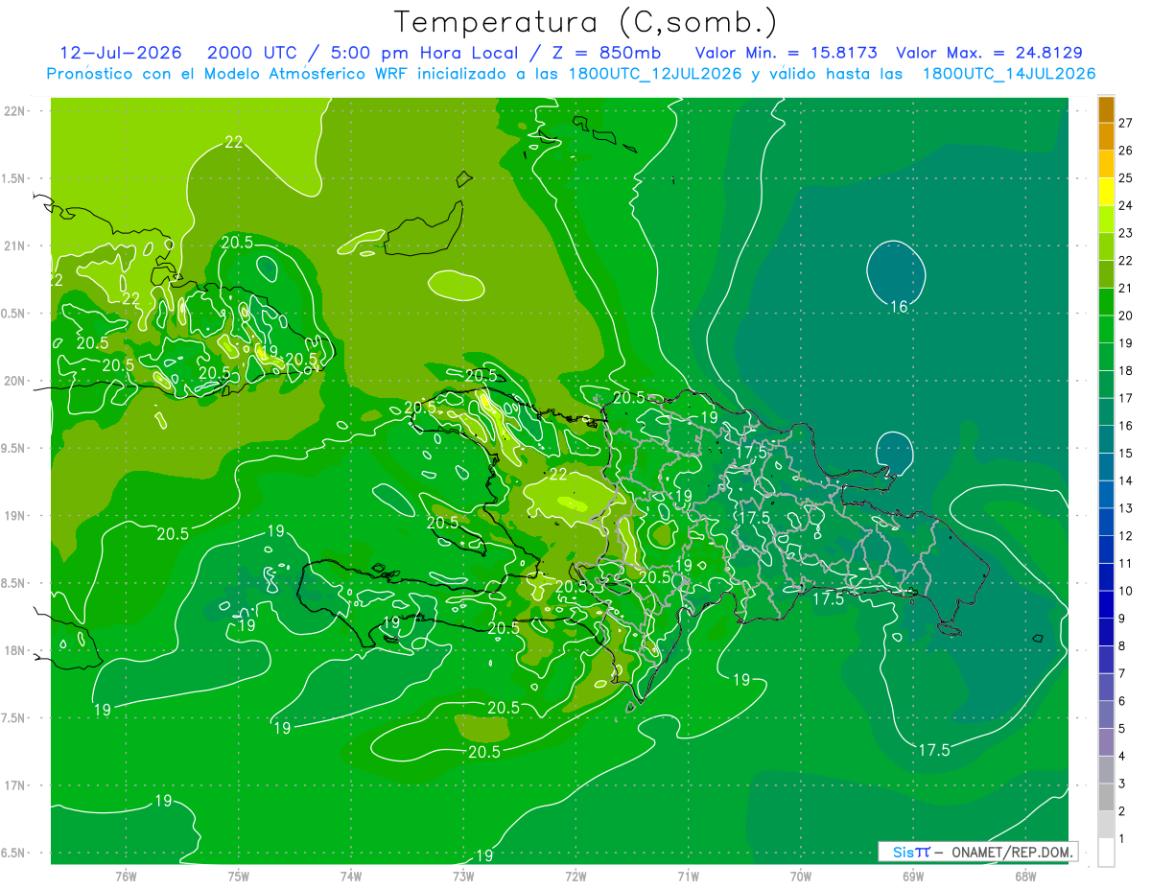Click lime color scale swatch between 22 and 23
The height and width of the screenshot is (889, 1151).
(x=1106, y=247)
